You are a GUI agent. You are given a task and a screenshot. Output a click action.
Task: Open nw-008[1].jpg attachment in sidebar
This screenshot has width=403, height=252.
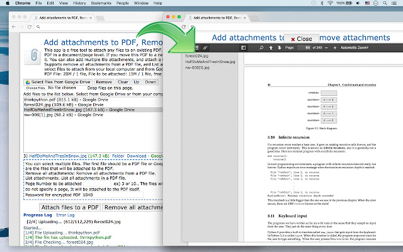(197, 67)
